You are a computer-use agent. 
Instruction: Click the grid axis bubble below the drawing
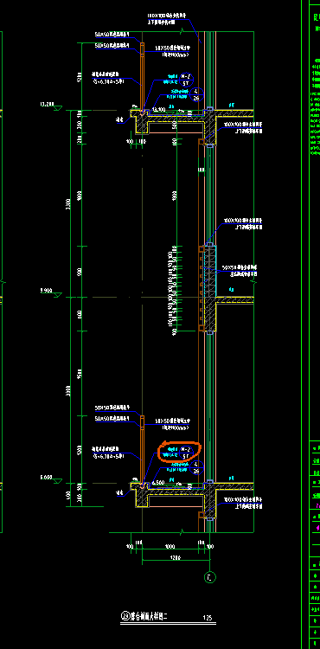click(210, 577)
